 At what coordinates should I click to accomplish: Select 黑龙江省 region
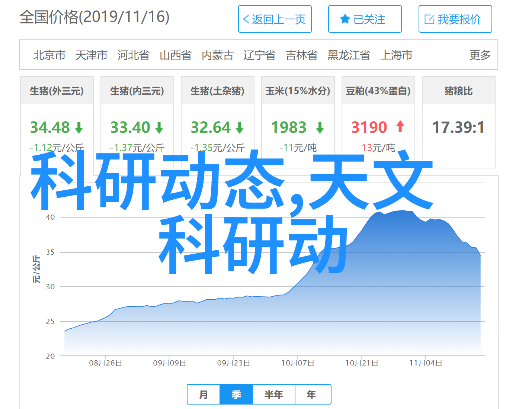pos(349,55)
